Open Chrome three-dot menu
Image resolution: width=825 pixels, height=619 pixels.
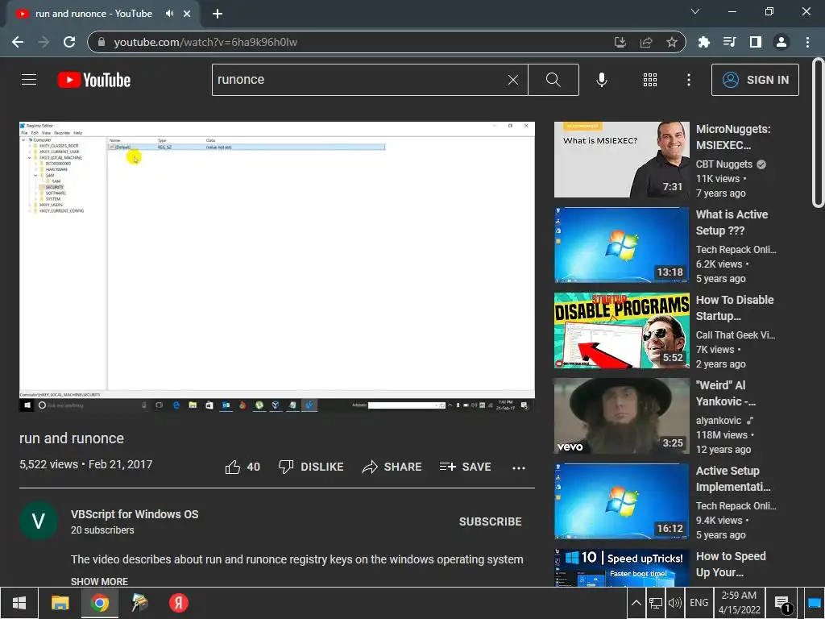[x=807, y=42]
